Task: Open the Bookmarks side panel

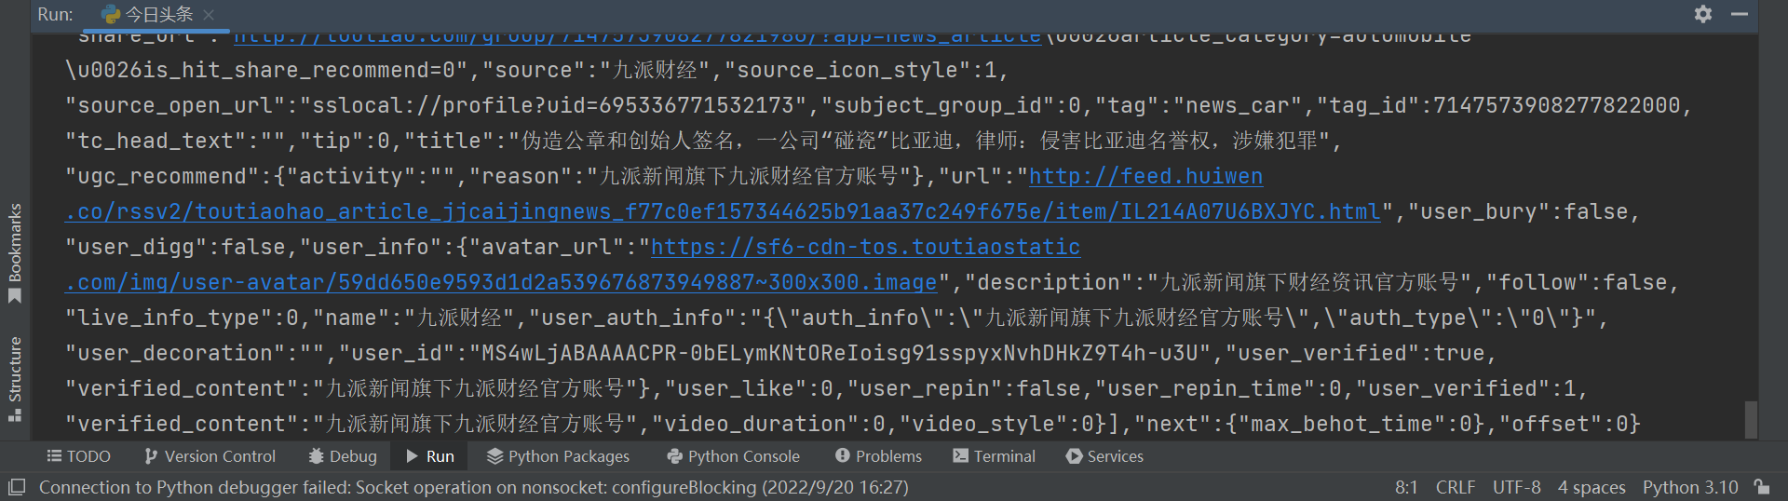Action: 15,253
